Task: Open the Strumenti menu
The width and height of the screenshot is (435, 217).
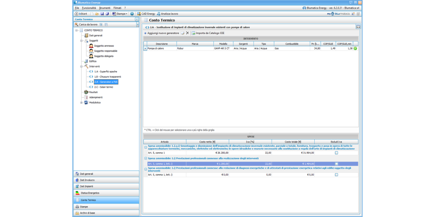Action: point(105,8)
